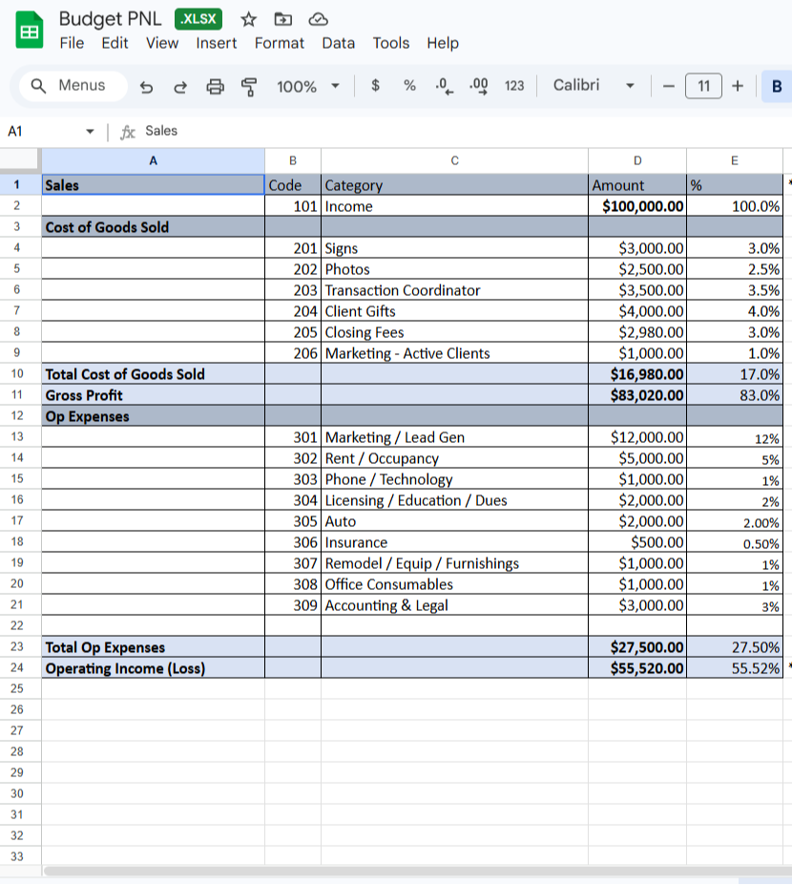Select column A header
Screen dimensions: 792x885
point(153,160)
